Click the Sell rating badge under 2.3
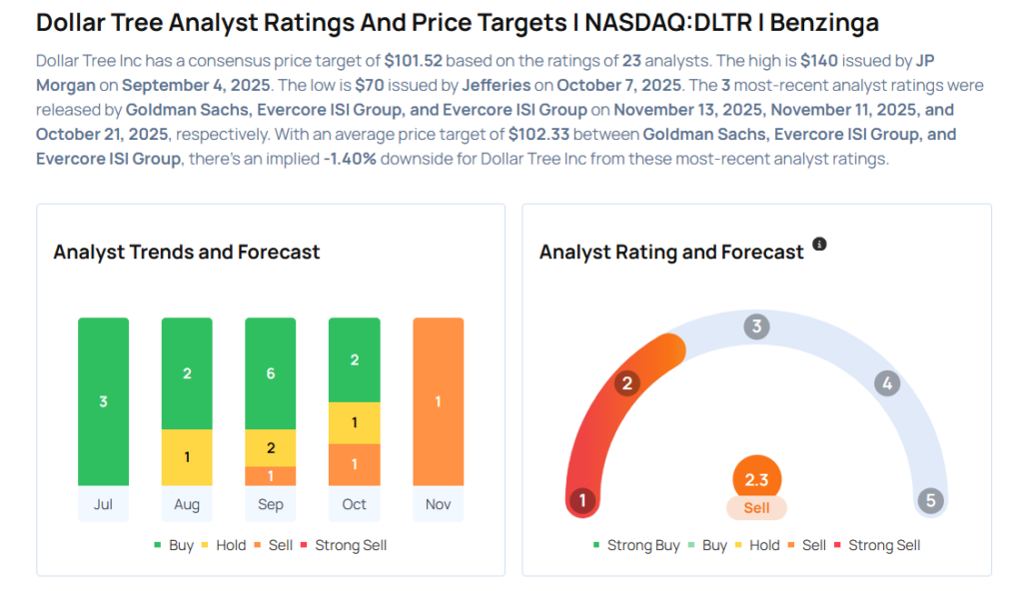Viewport: 1023px width, 591px height. point(756,507)
